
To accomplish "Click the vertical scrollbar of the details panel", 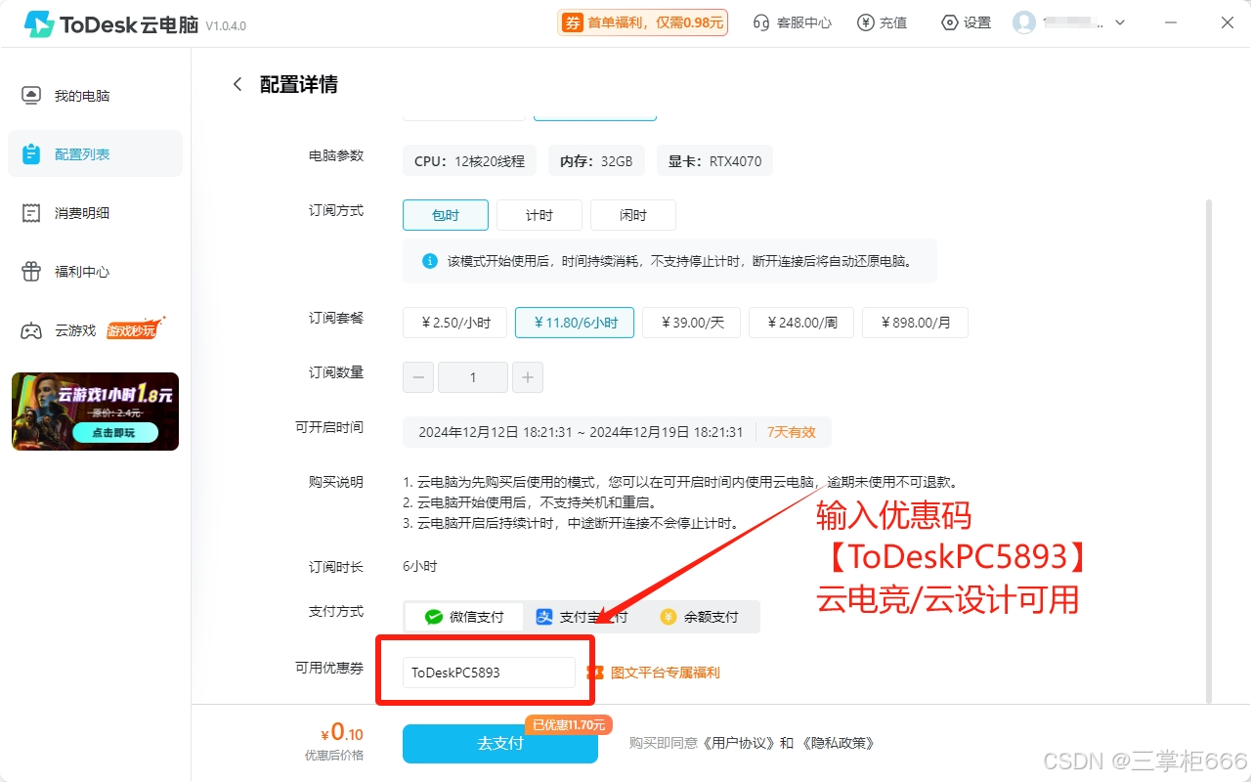I will [x=1209, y=450].
